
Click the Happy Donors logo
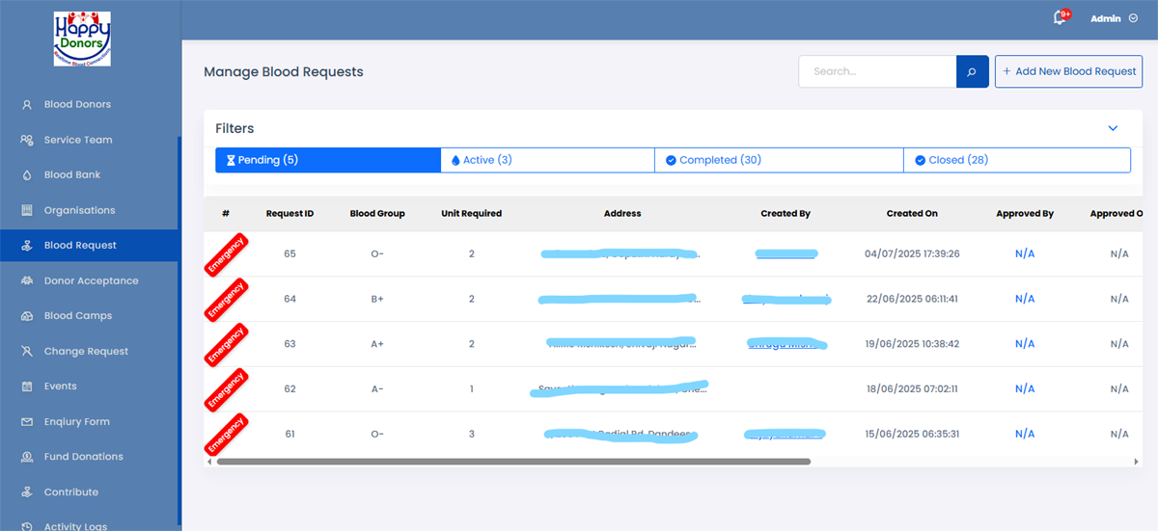point(82,39)
